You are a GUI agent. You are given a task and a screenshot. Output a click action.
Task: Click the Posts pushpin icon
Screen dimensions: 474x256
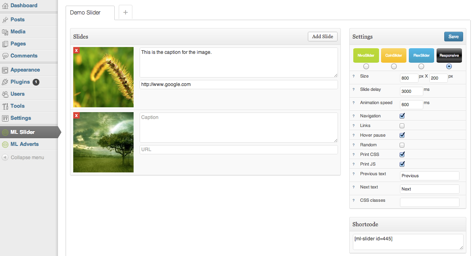(5, 20)
